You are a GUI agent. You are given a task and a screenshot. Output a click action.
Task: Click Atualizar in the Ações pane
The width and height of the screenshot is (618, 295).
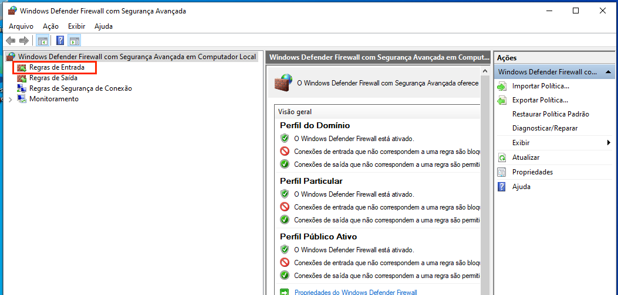tap(526, 157)
